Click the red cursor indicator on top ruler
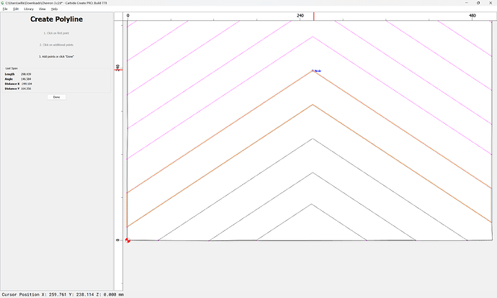This screenshot has height=298, width=497. coord(314,17)
